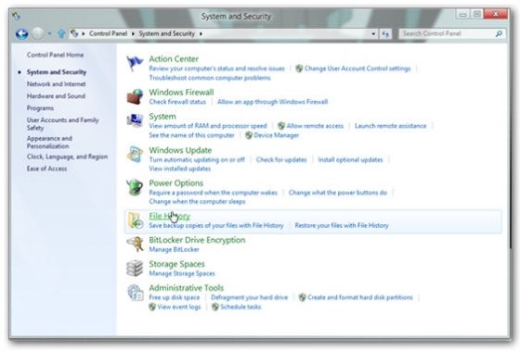Click Require a password when computer wakes
The image size is (520, 351).
coord(213,193)
